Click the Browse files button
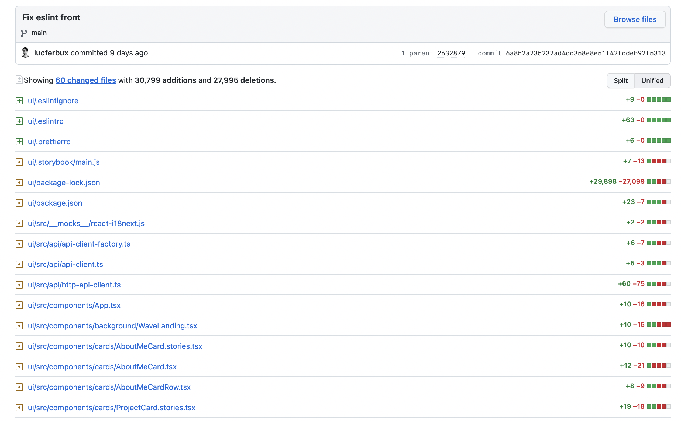Screen dimensions: 681x421 [x=634, y=19]
